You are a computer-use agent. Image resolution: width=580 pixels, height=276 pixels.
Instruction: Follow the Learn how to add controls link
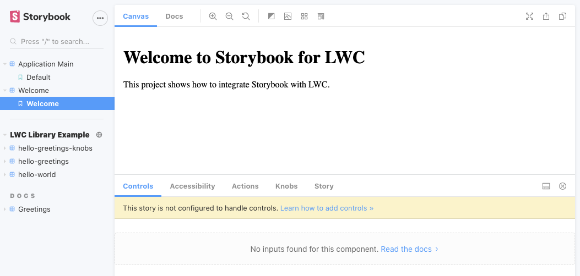(x=327, y=208)
